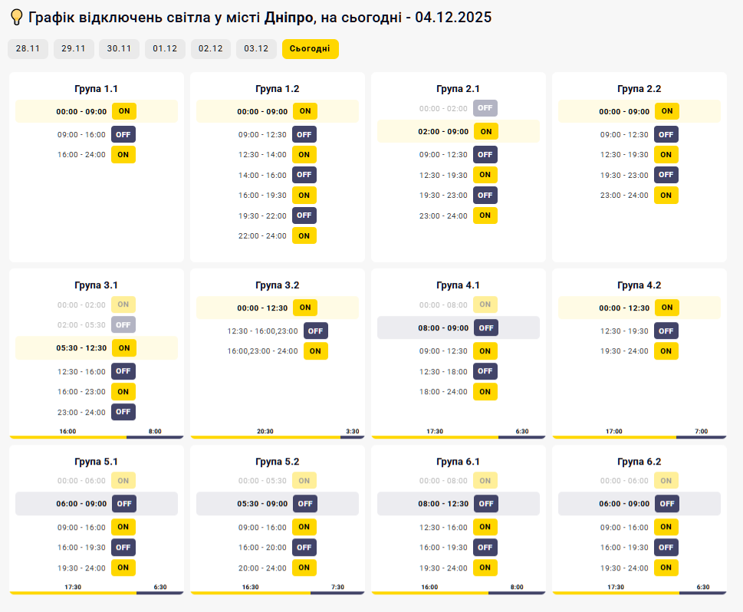Click the lightbulb icon in the heading
The height and width of the screenshot is (612, 743).
(x=16, y=18)
